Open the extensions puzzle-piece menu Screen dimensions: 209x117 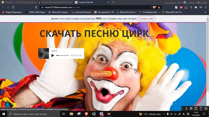coord(196,7)
